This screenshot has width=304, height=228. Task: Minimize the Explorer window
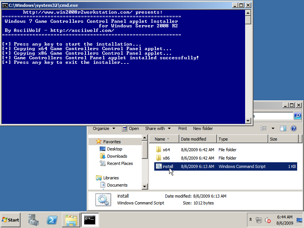[x=285, y=105]
